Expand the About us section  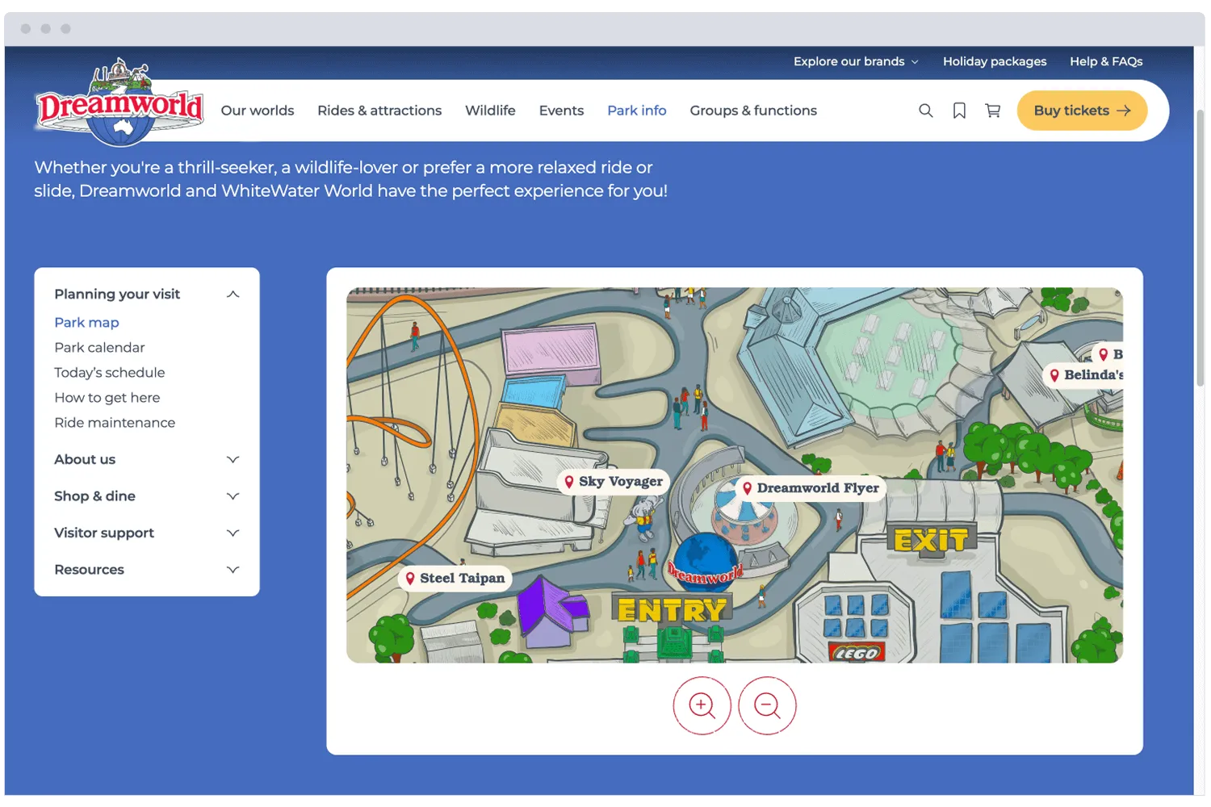click(147, 459)
